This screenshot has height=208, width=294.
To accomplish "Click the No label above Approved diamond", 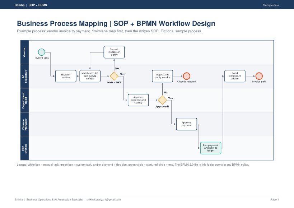I will click(x=165, y=92).
